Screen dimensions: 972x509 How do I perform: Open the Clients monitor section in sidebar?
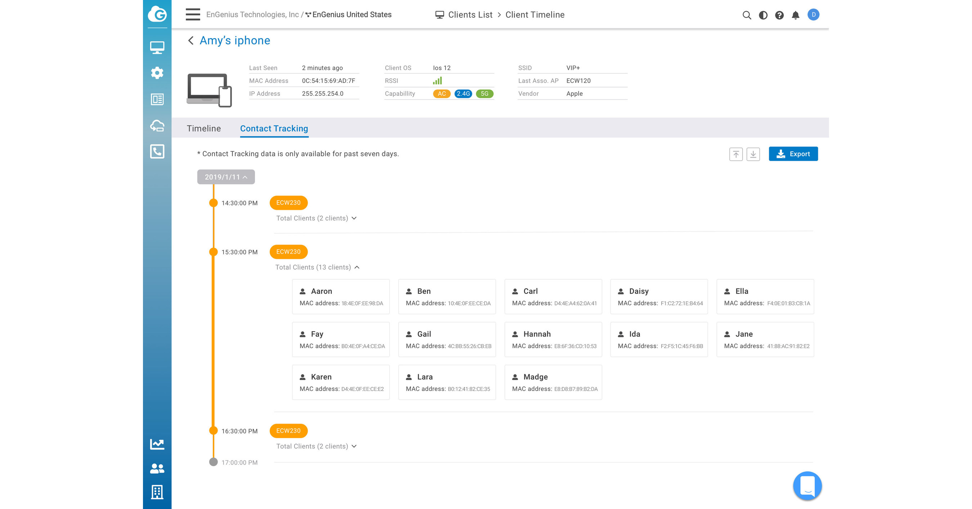tap(157, 48)
